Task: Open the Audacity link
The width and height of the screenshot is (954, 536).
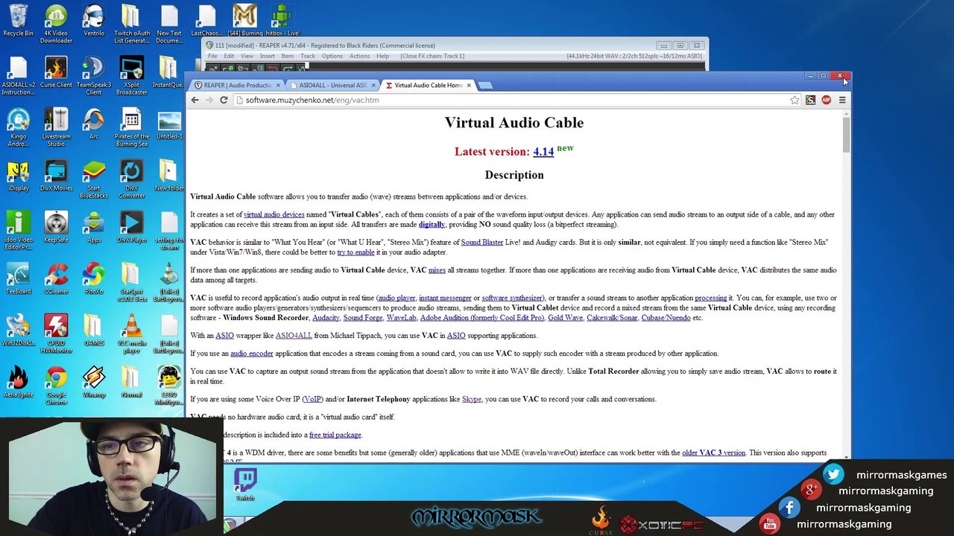Action: [326, 318]
